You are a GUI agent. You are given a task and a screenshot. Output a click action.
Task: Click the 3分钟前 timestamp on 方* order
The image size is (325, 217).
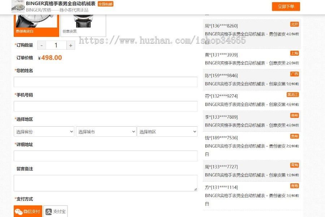292,196
